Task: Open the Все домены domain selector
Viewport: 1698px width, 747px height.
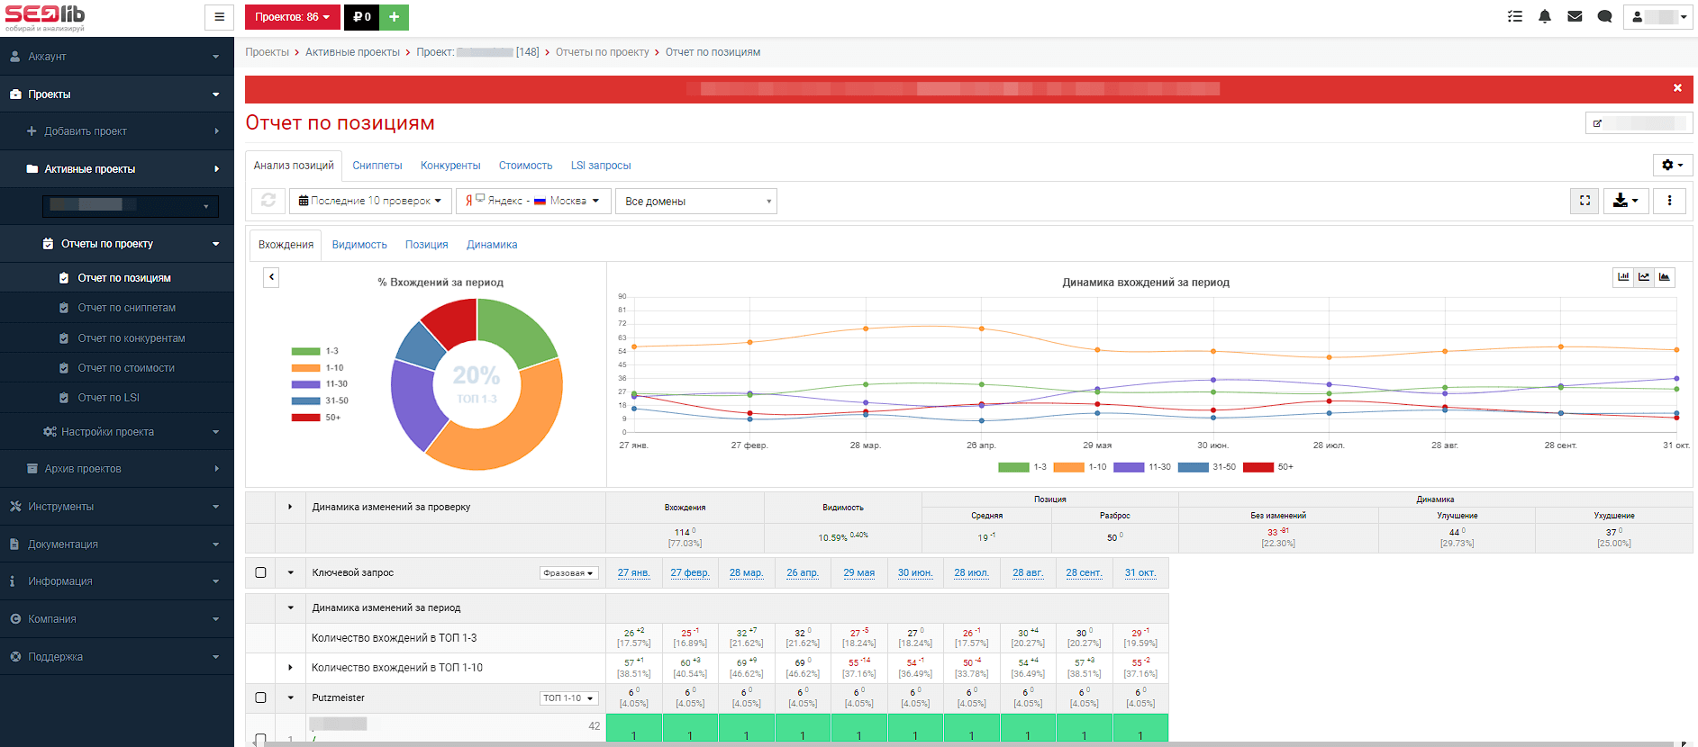Action: [x=695, y=202]
